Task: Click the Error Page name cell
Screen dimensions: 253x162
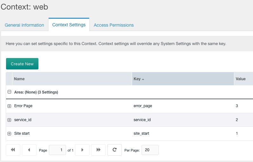Action: coord(23,106)
